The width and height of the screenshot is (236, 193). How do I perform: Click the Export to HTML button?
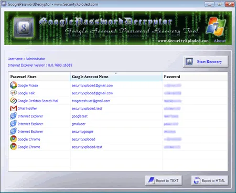(x=210, y=180)
